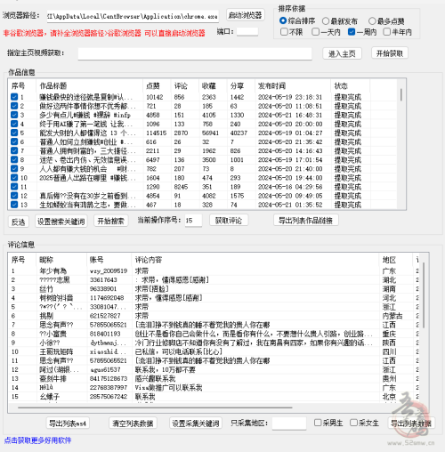Screen dimensions: 445x452
Task: Open 设置搜索关键词 settings
Action: 61,222
